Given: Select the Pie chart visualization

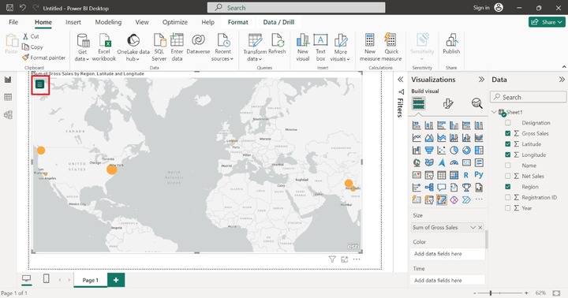Looking at the screenshot, I should pyautogui.click(x=454, y=150).
